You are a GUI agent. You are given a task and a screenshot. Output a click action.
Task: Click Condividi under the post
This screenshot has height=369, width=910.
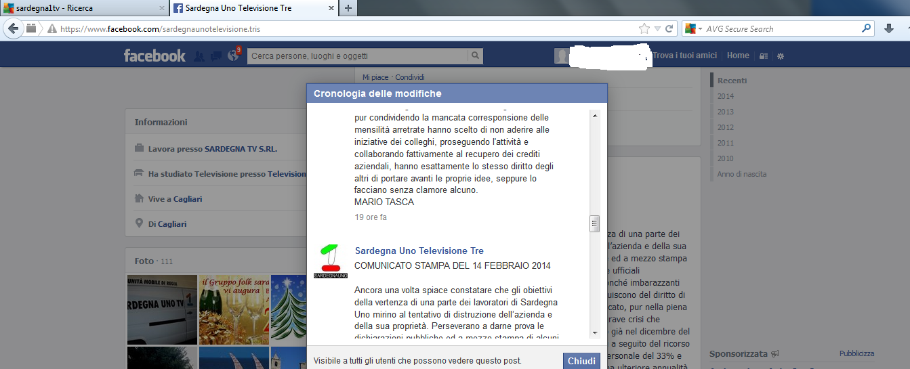pos(410,77)
